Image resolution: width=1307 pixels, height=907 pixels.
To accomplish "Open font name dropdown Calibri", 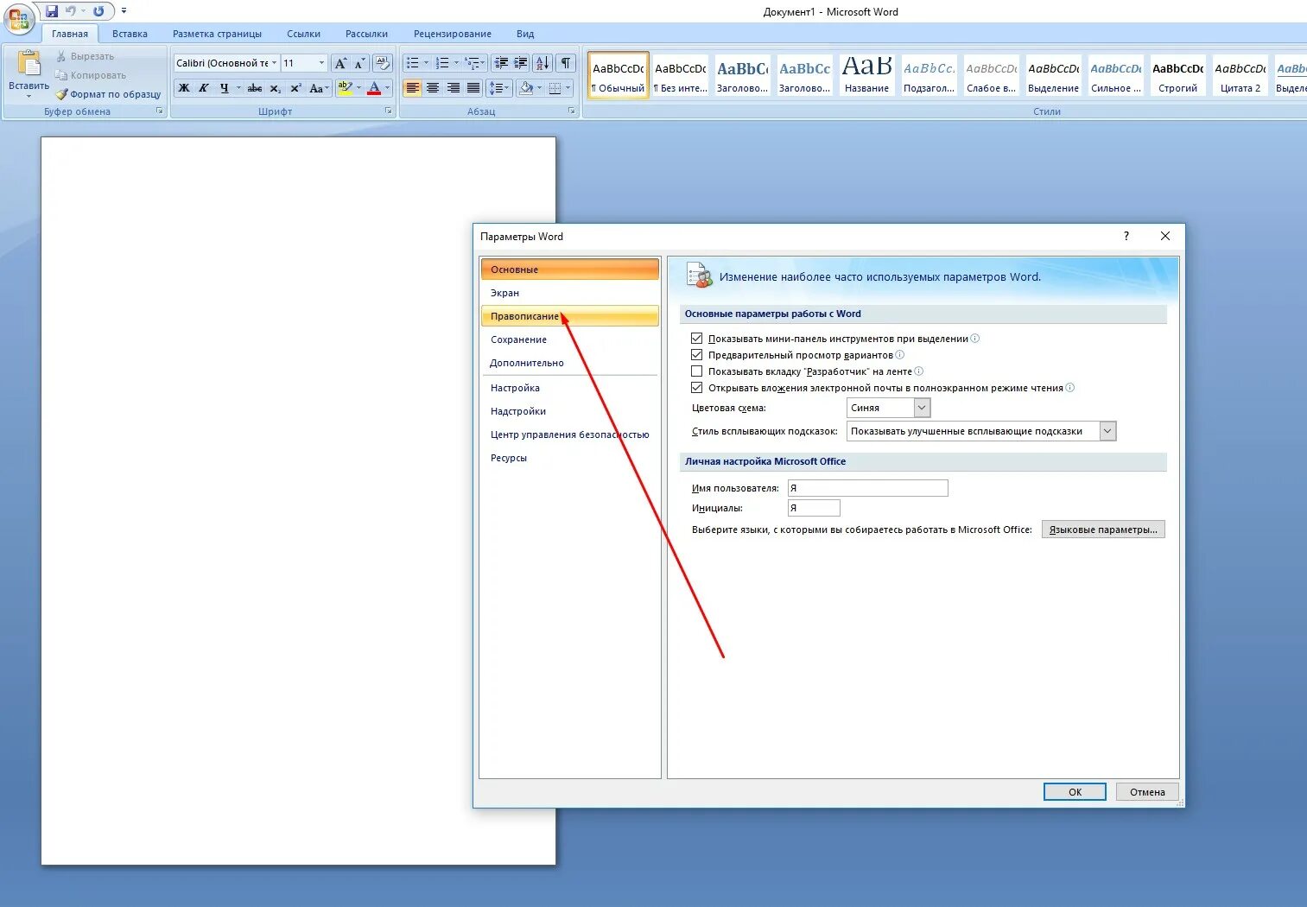I will [274, 63].
